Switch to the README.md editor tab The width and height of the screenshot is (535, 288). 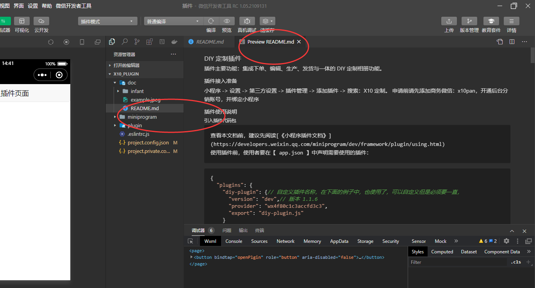pos(209,42)
